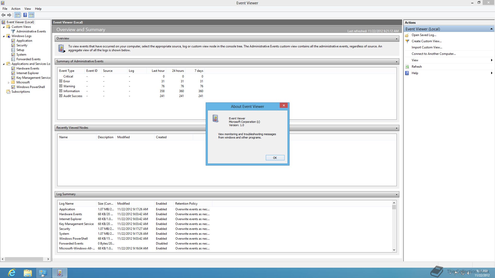Screen dimensions: 495x278
Task: Open the File menu
Action: (x=5, y=8)
